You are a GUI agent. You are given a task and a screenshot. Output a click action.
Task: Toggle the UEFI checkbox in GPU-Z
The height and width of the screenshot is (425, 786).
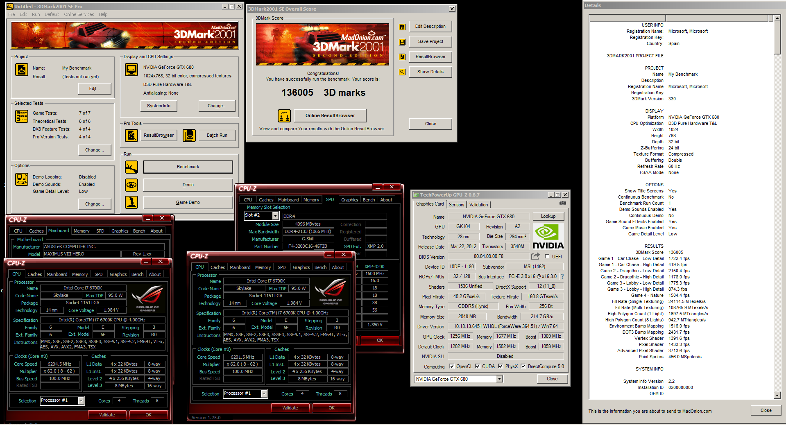(547, 257)
